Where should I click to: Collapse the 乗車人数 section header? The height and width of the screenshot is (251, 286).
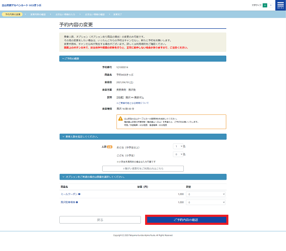click(x=143, y=137)
